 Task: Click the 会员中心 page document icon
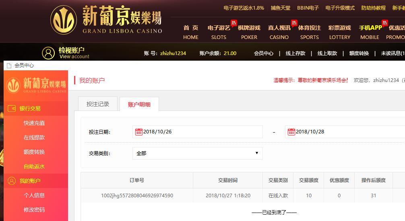coord(9,65)
